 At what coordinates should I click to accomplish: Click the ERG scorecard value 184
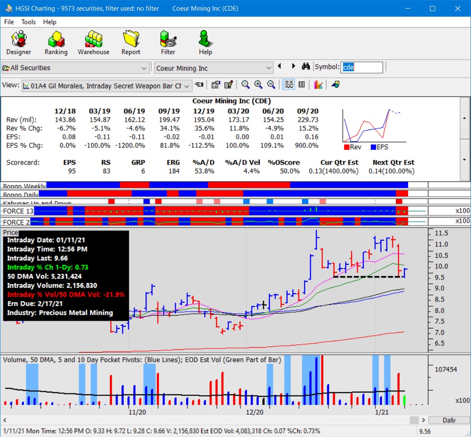tap(174, 171)
